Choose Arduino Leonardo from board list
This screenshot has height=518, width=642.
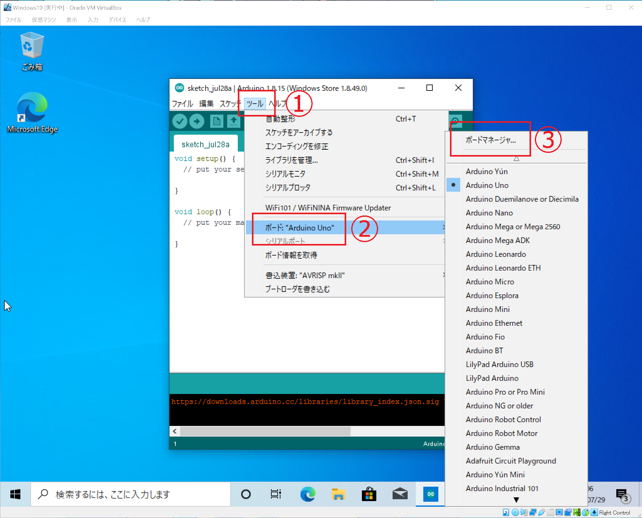pos(496,254)
